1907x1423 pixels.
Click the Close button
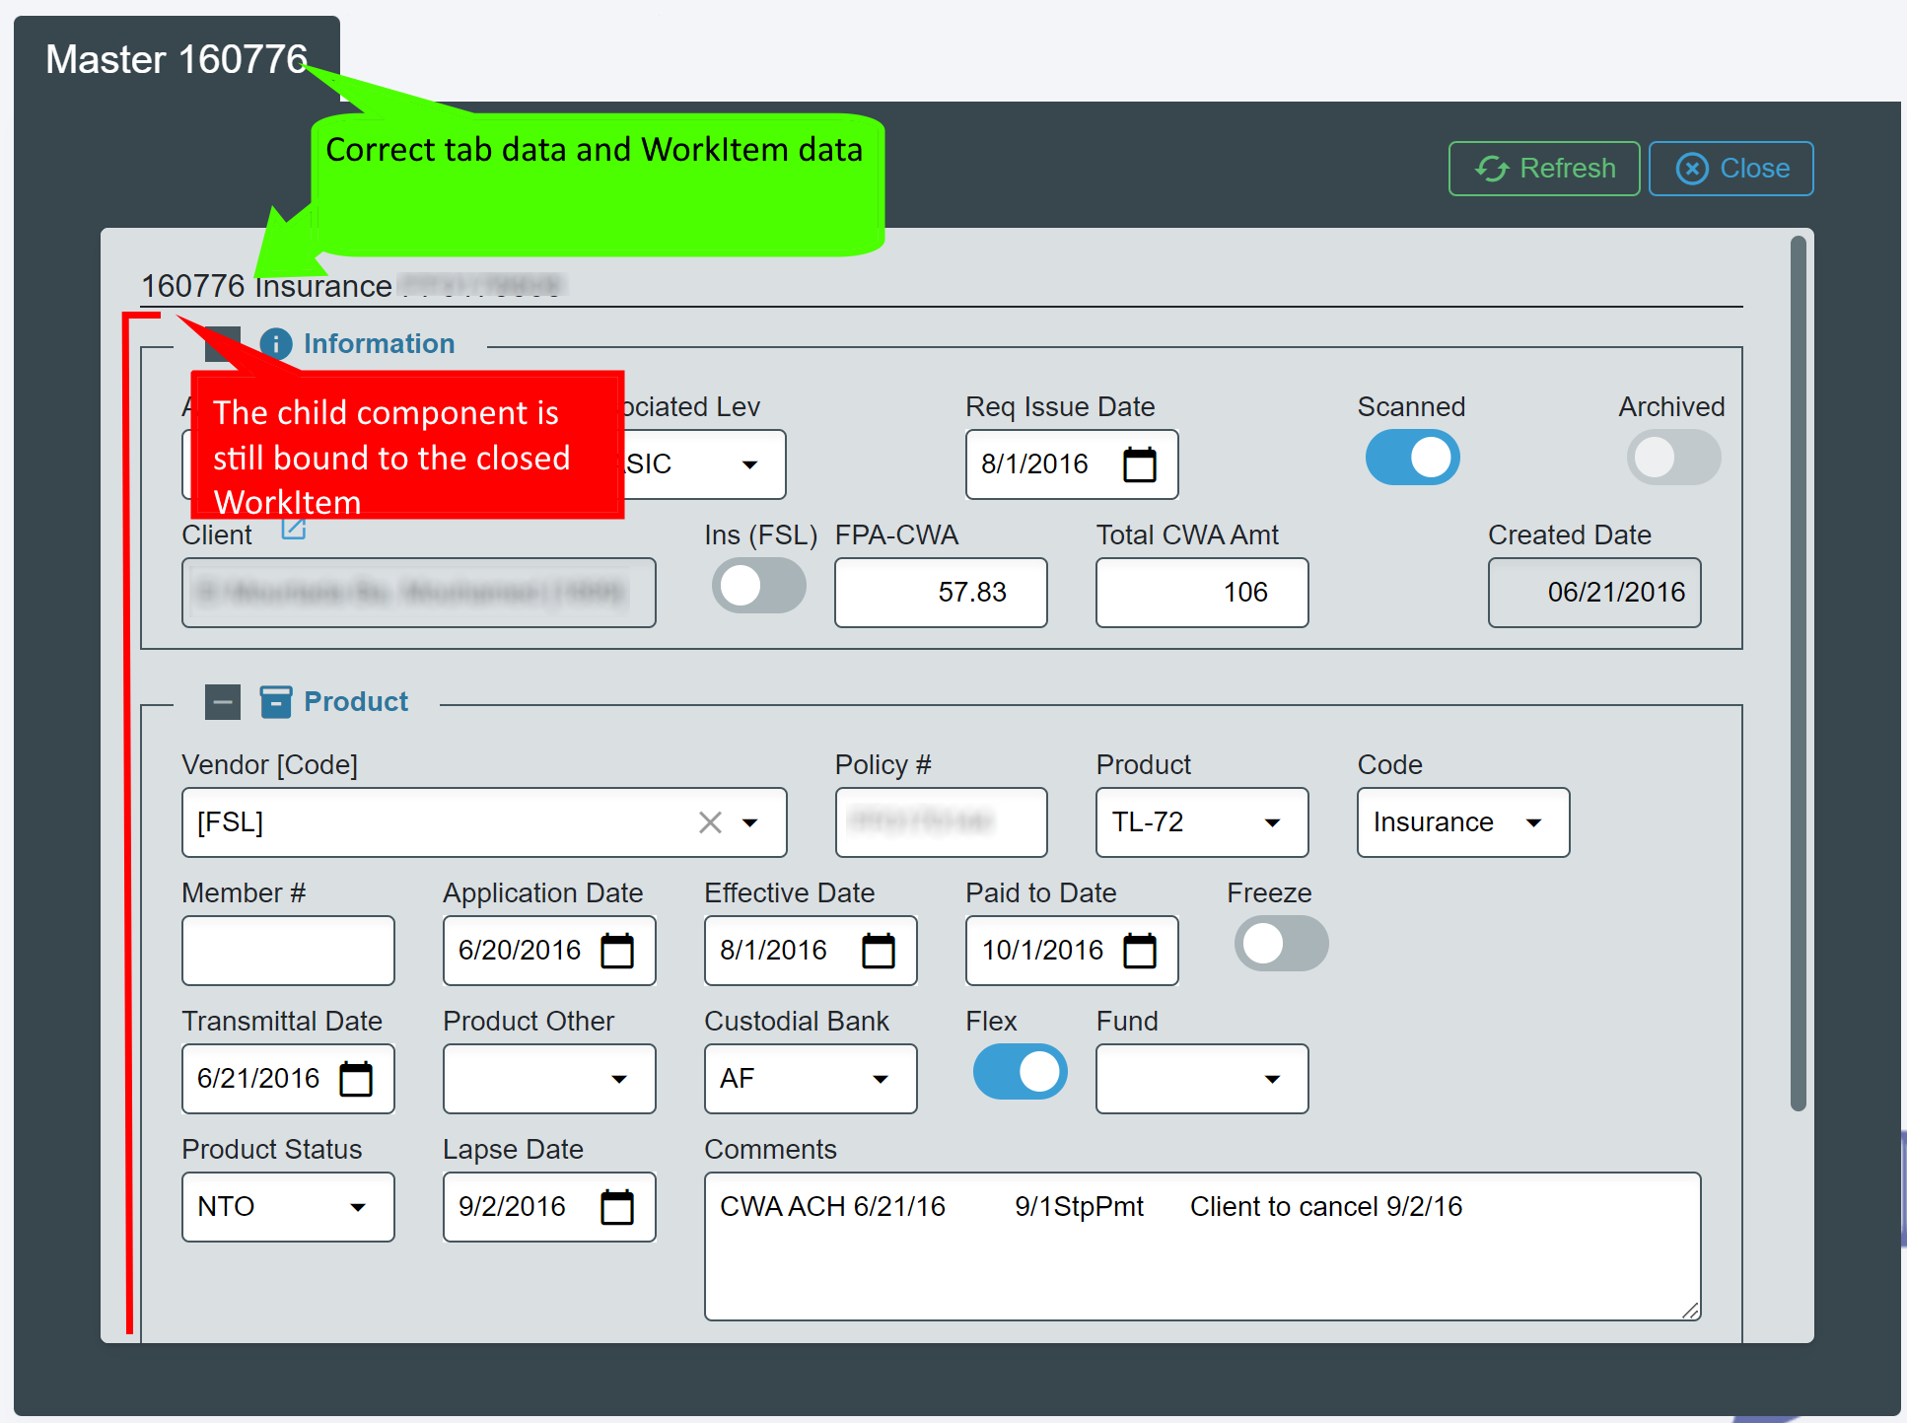pos(1731,169)
